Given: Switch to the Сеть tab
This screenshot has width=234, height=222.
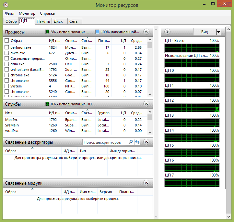Looking at the screenshot, I should (x=75, y=21).
